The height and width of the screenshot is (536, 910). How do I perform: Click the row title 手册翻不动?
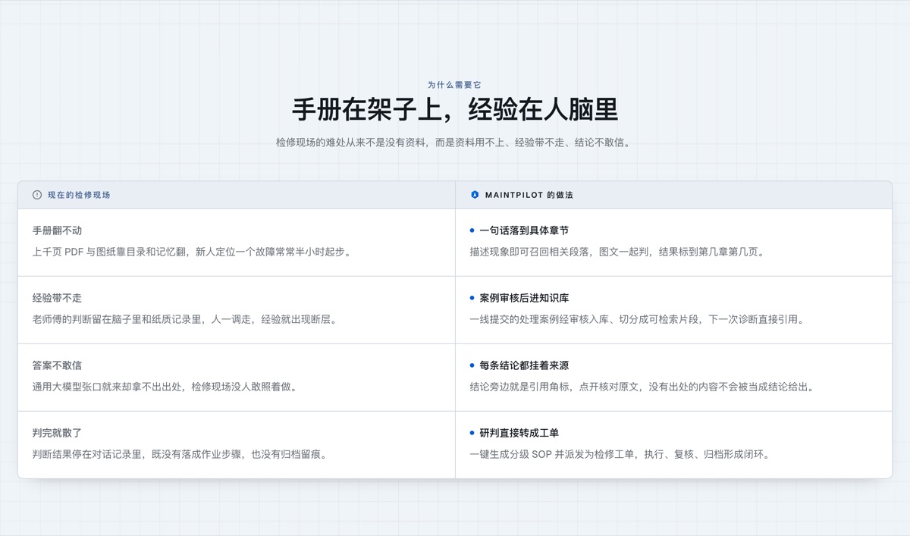tap(57, 230)
